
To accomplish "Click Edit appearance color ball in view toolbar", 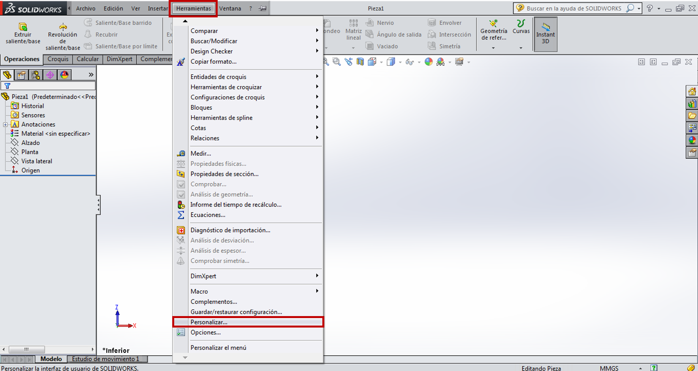I will [x=428, y=62].
